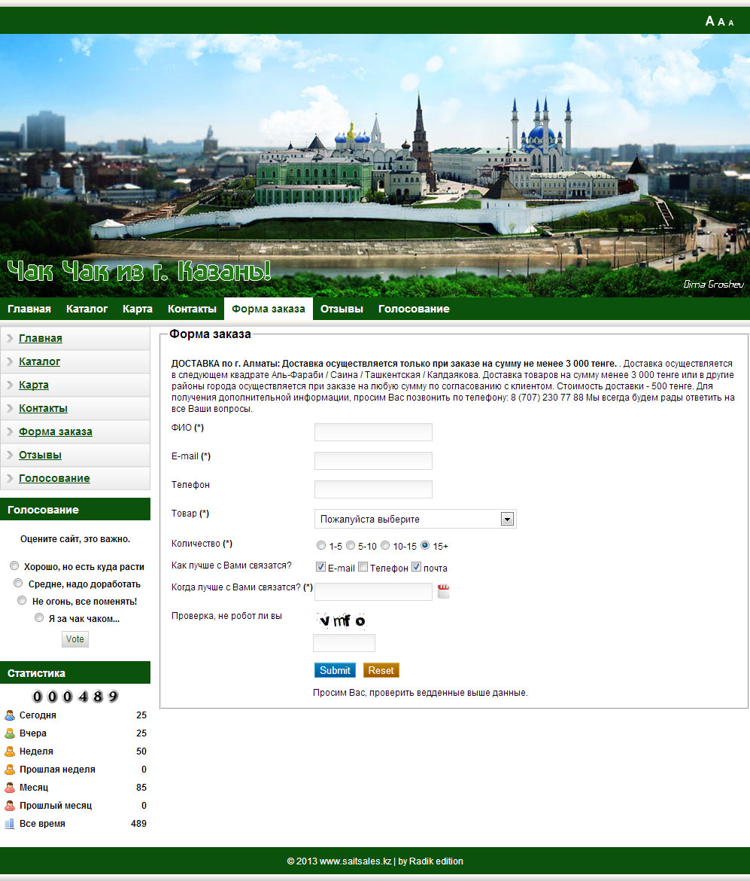Click the Сегодня visitor statistics icon
750x881 pixels.
click(10, 715)
